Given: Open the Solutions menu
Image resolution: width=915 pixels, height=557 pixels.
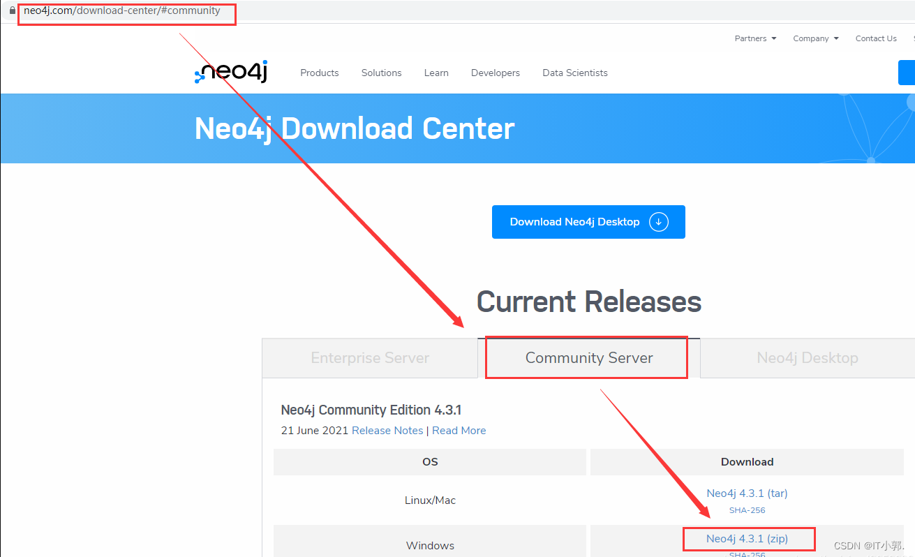Looking at the screenshot, I should pos(381,73).
